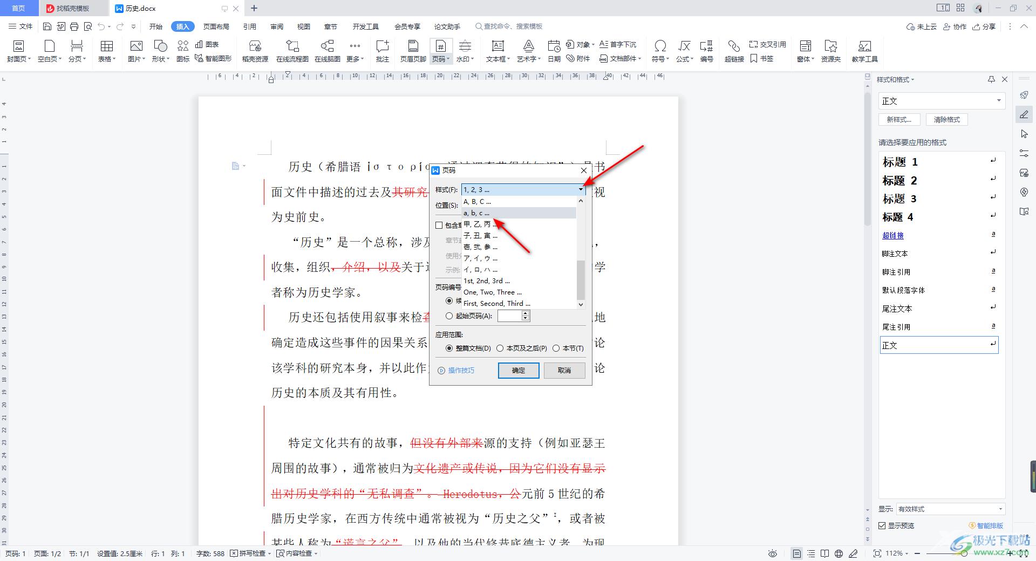Click the style list dropdown scrollbar
The width and height of the screenshot is (1036, 561).
[x=581, y=280]
